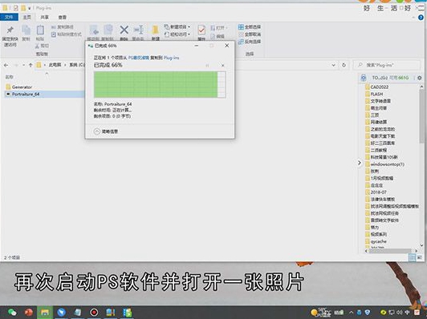Select the 2018-07 folder in side panel
The image size is (427, 319).
pyautogui.click(x=376, y=192)
